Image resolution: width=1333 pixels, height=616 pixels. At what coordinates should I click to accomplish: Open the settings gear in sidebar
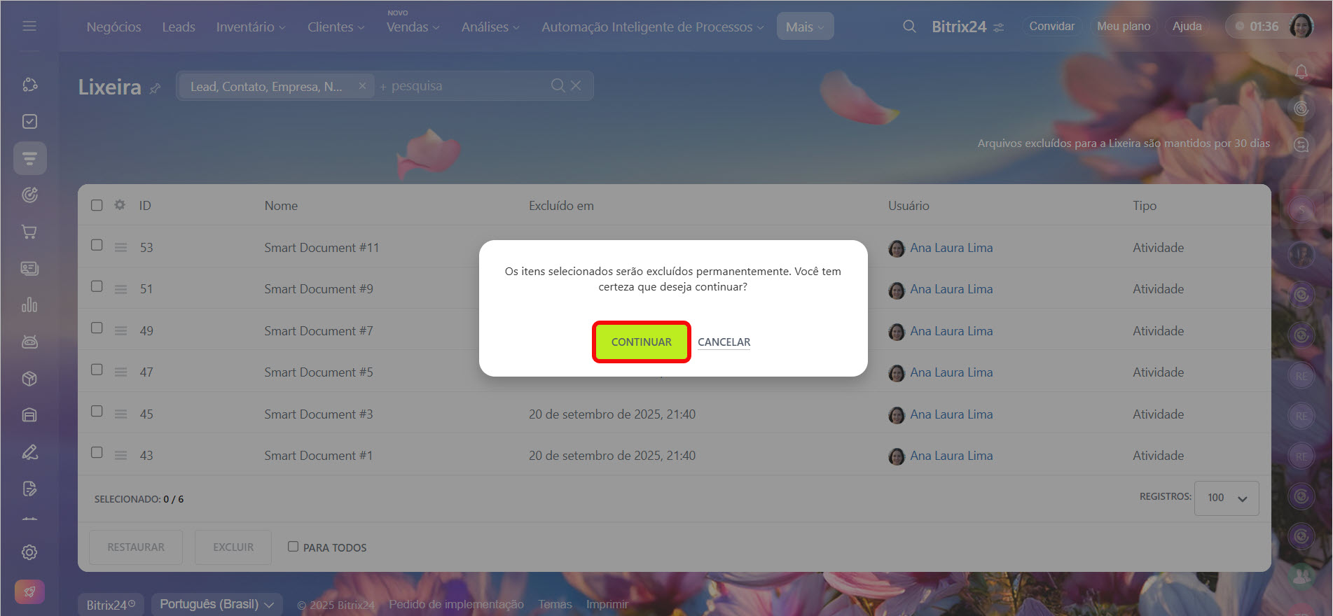(x=29, y=552)
